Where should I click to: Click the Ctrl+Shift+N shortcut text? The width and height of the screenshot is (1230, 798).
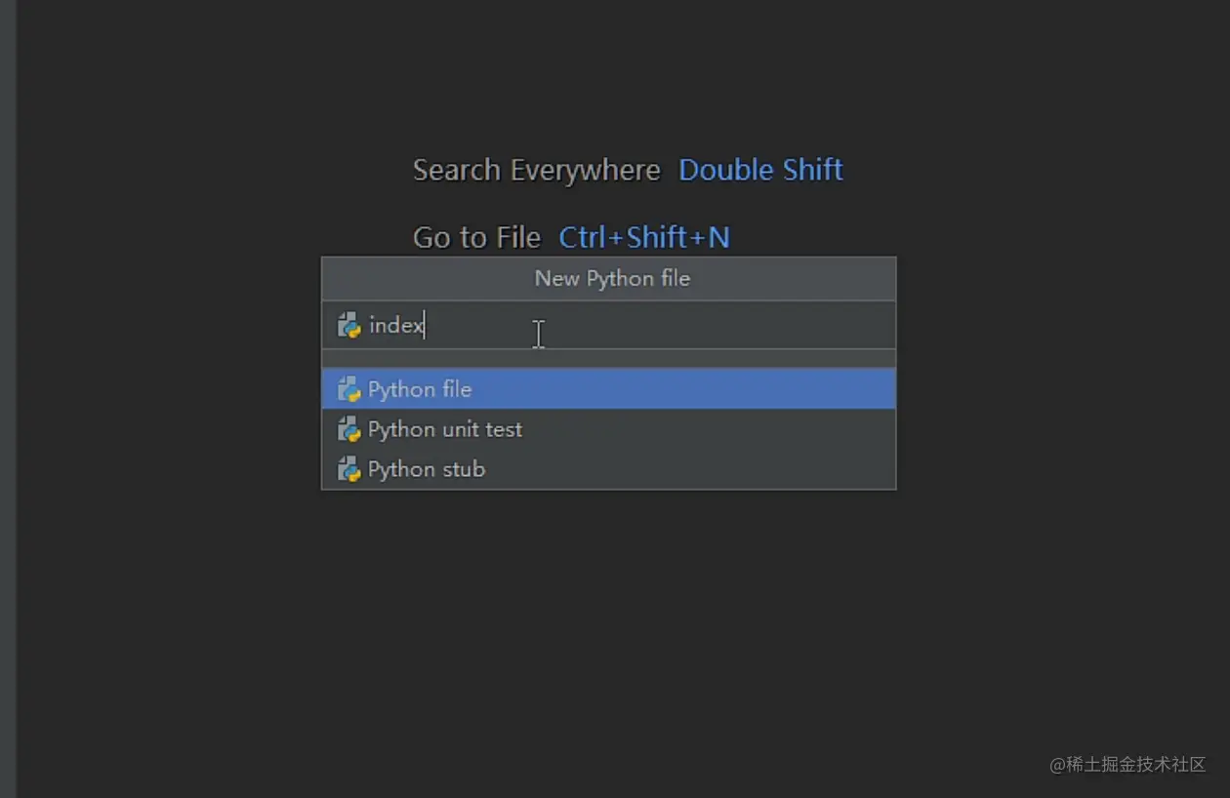[644, 237]
